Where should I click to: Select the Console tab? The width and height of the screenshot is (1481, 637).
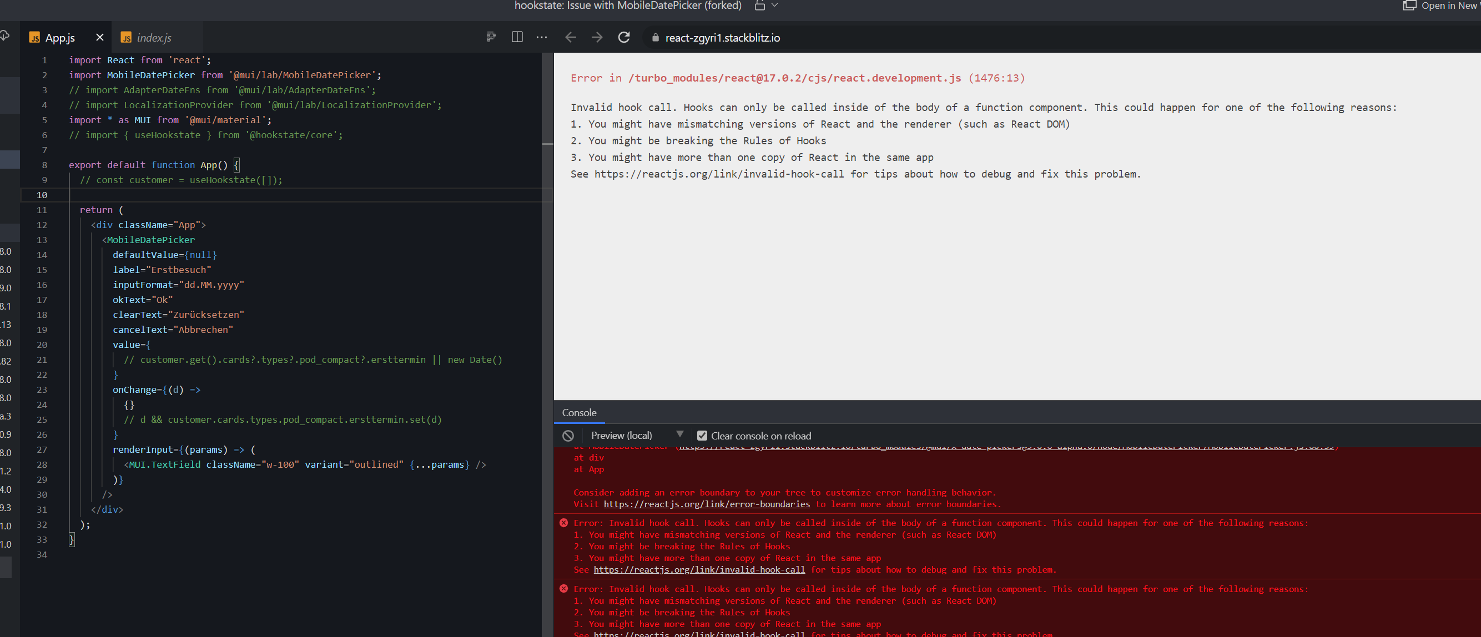579,413
